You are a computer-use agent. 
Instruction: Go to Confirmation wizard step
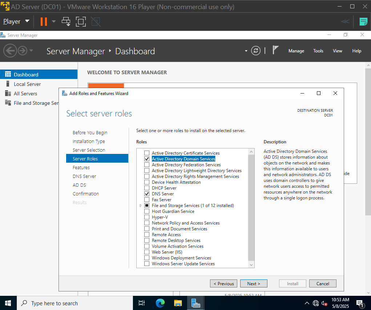point(86,194)
